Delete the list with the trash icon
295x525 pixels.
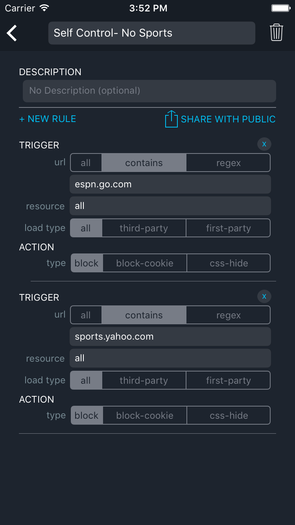tap(277, 32)
